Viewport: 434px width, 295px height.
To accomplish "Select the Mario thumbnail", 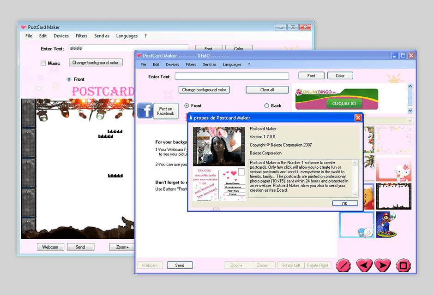I will click(386, 224).
